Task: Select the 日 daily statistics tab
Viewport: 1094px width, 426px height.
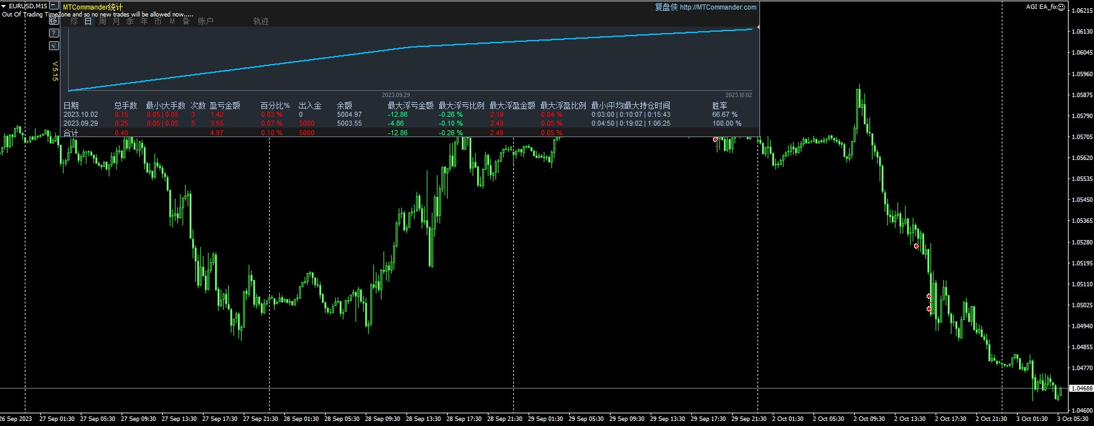Action: pos(88,21)
